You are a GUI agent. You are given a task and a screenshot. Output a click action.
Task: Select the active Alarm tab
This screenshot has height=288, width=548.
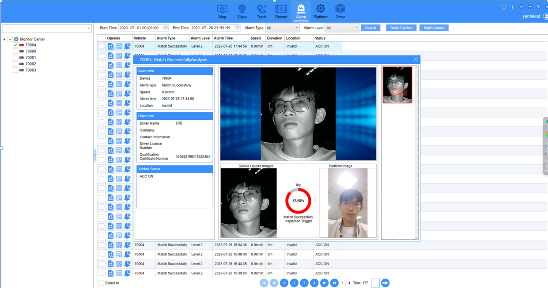(x=301, y=11)
